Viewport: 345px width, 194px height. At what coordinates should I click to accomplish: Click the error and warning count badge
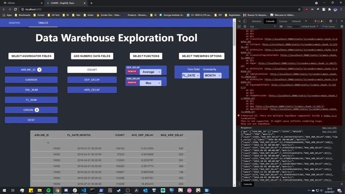(320, 21)
